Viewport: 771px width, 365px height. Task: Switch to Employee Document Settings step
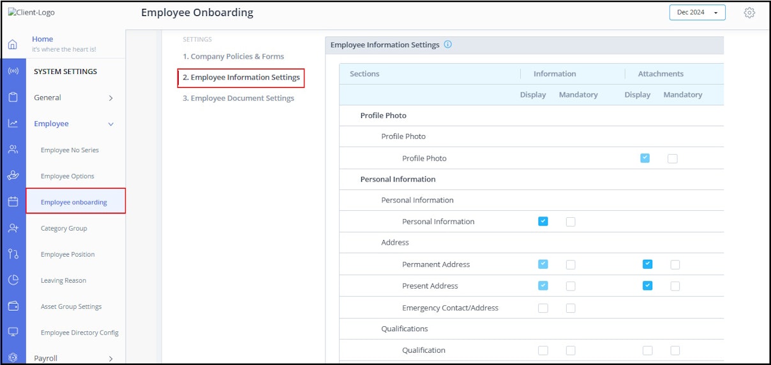tap(238, 98)
